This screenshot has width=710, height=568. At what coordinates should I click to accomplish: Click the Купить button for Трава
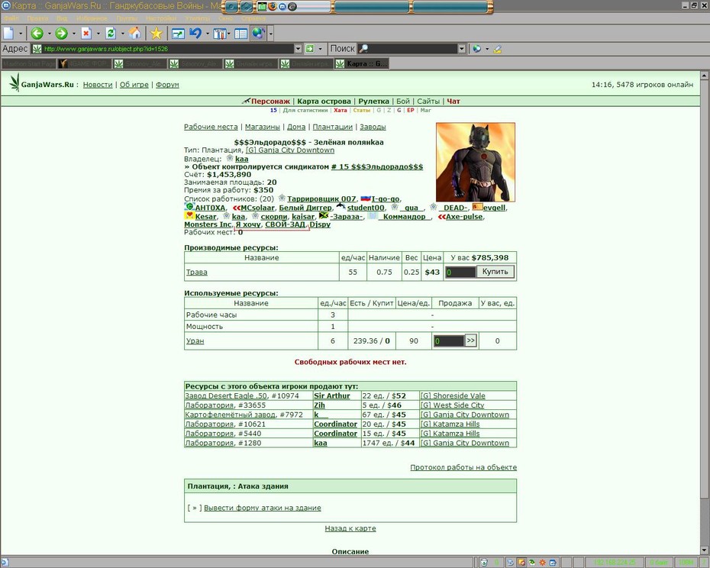coord(495,272)
